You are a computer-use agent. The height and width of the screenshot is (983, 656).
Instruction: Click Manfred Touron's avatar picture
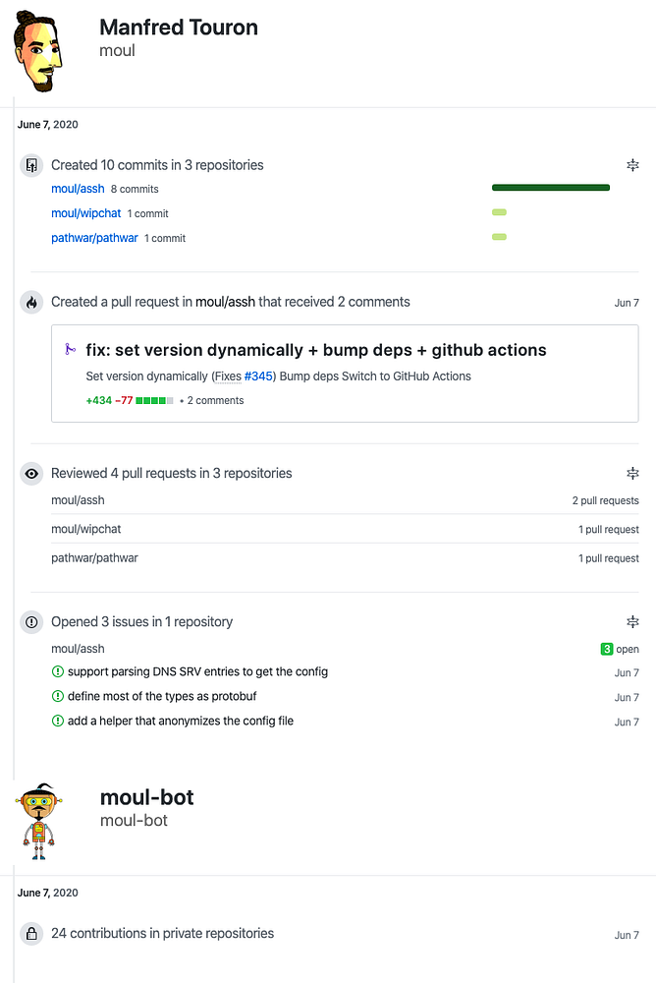[38, 54]
